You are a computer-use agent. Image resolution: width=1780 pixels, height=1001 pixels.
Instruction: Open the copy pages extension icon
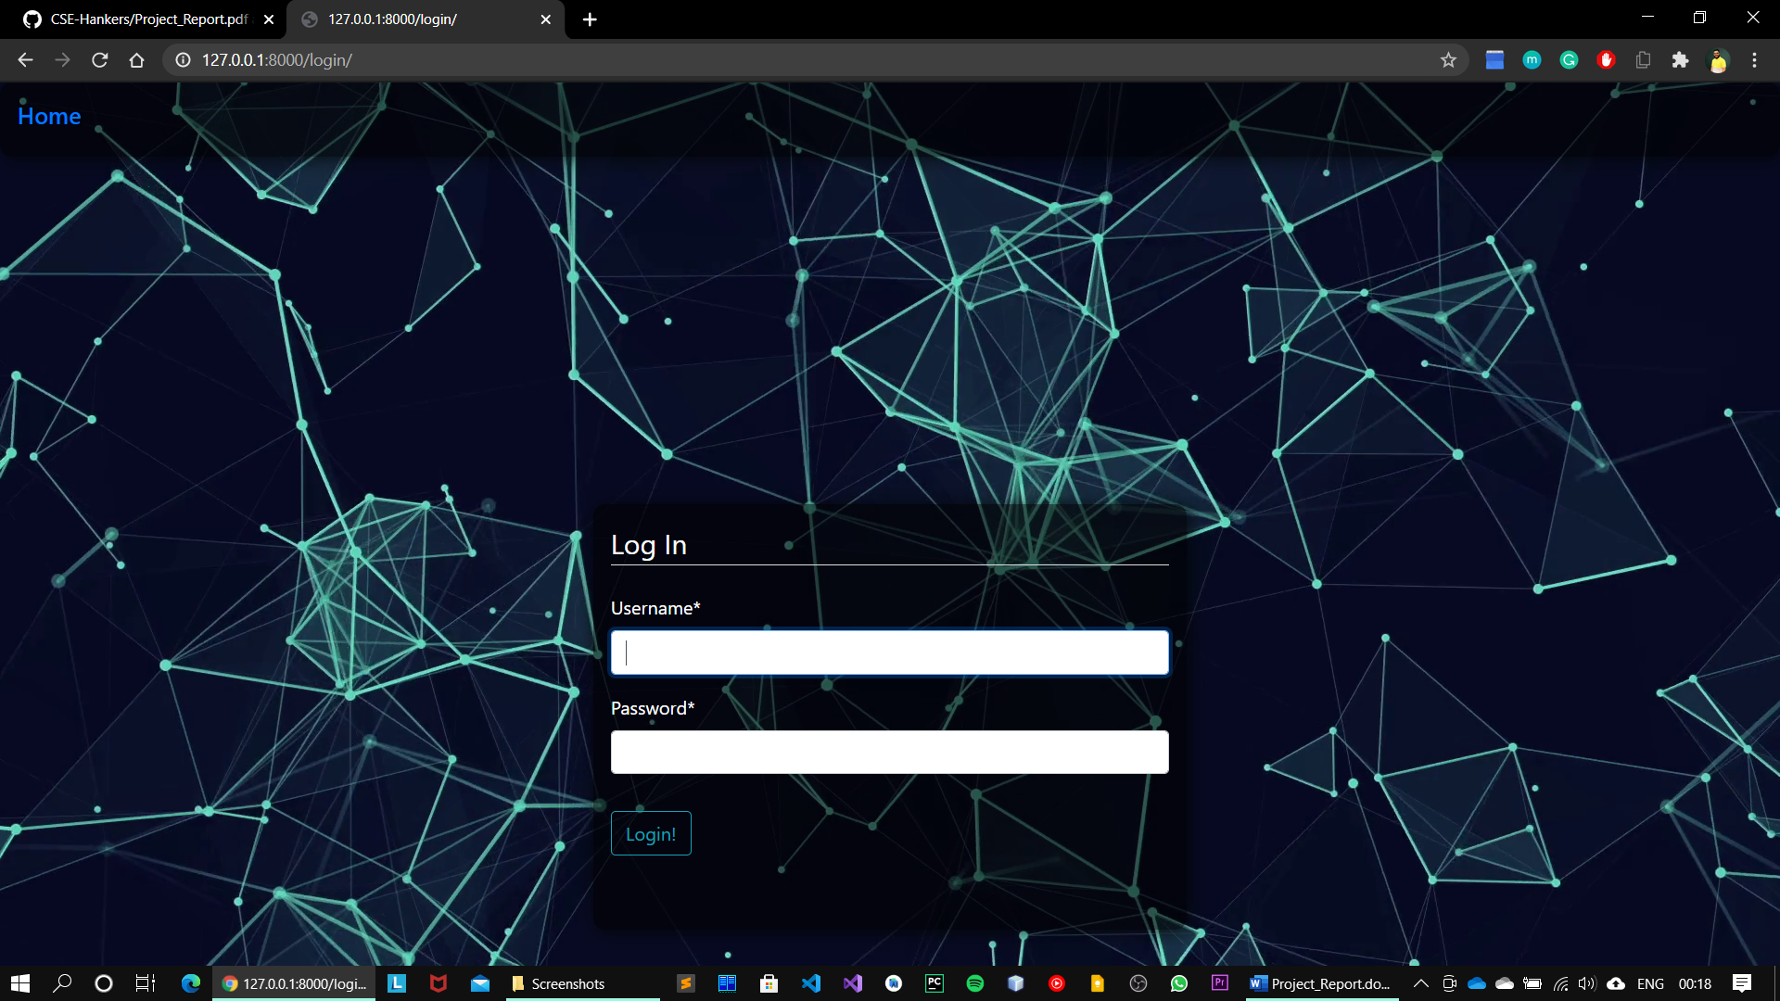click(x=1643, y=60)
